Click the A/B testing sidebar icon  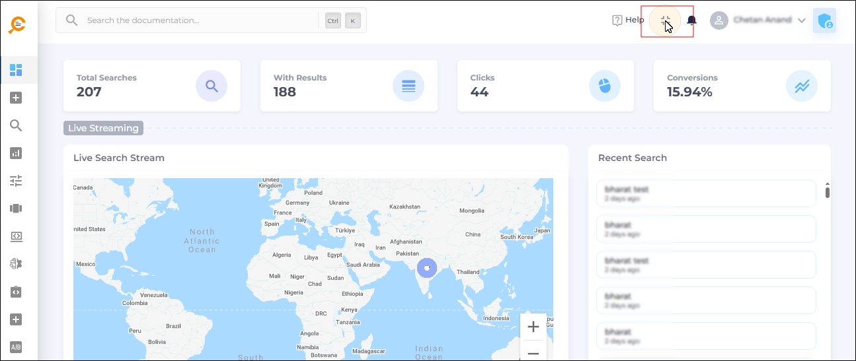click(x=17, y=347)
